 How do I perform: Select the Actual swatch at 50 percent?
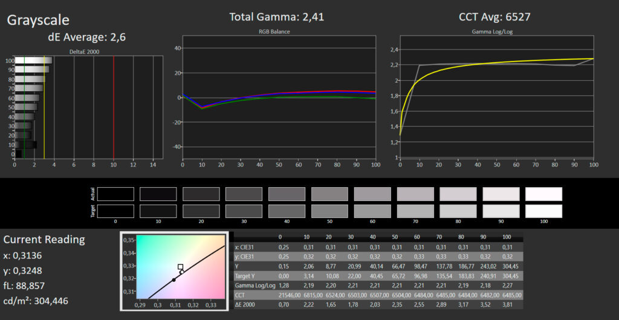[329, 194]
